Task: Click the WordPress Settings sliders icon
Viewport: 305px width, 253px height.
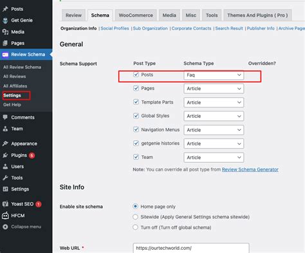Action: 5,189
